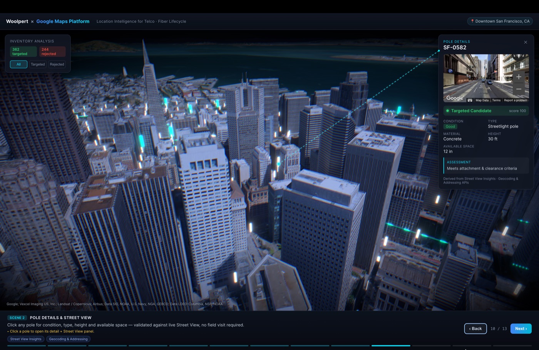Click the Concrete material value
This screenshot has height=350, width=539.
(x=452, y=139)
